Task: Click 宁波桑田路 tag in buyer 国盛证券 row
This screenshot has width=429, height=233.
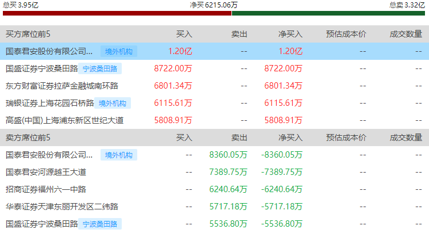Action: (x=100, y=68)
